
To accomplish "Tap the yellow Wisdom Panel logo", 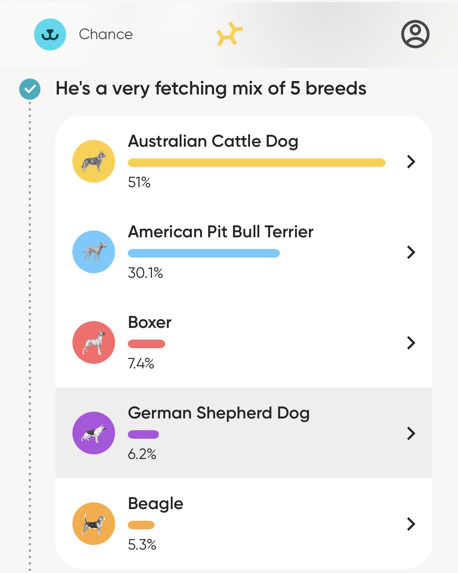I will [229, 34].
